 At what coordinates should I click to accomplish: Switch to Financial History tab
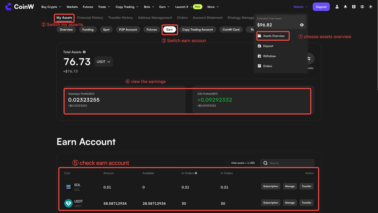pos(90,18)
